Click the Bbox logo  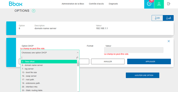15,4
